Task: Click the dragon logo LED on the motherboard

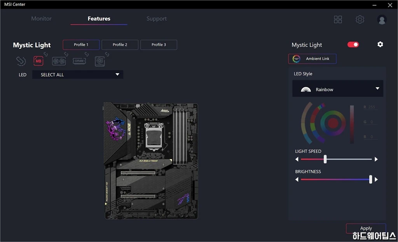Action: (116, 129)
